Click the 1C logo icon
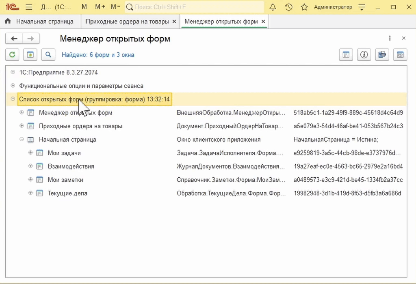 12,7
